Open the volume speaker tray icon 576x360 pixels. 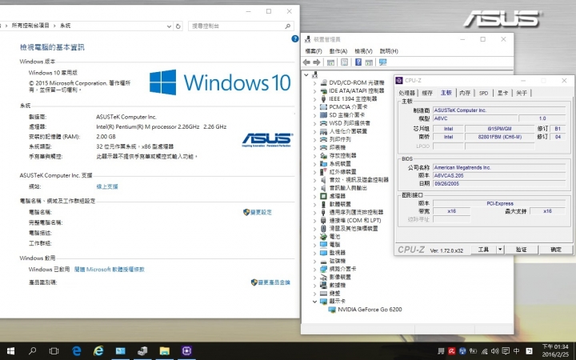click(495, 351)
